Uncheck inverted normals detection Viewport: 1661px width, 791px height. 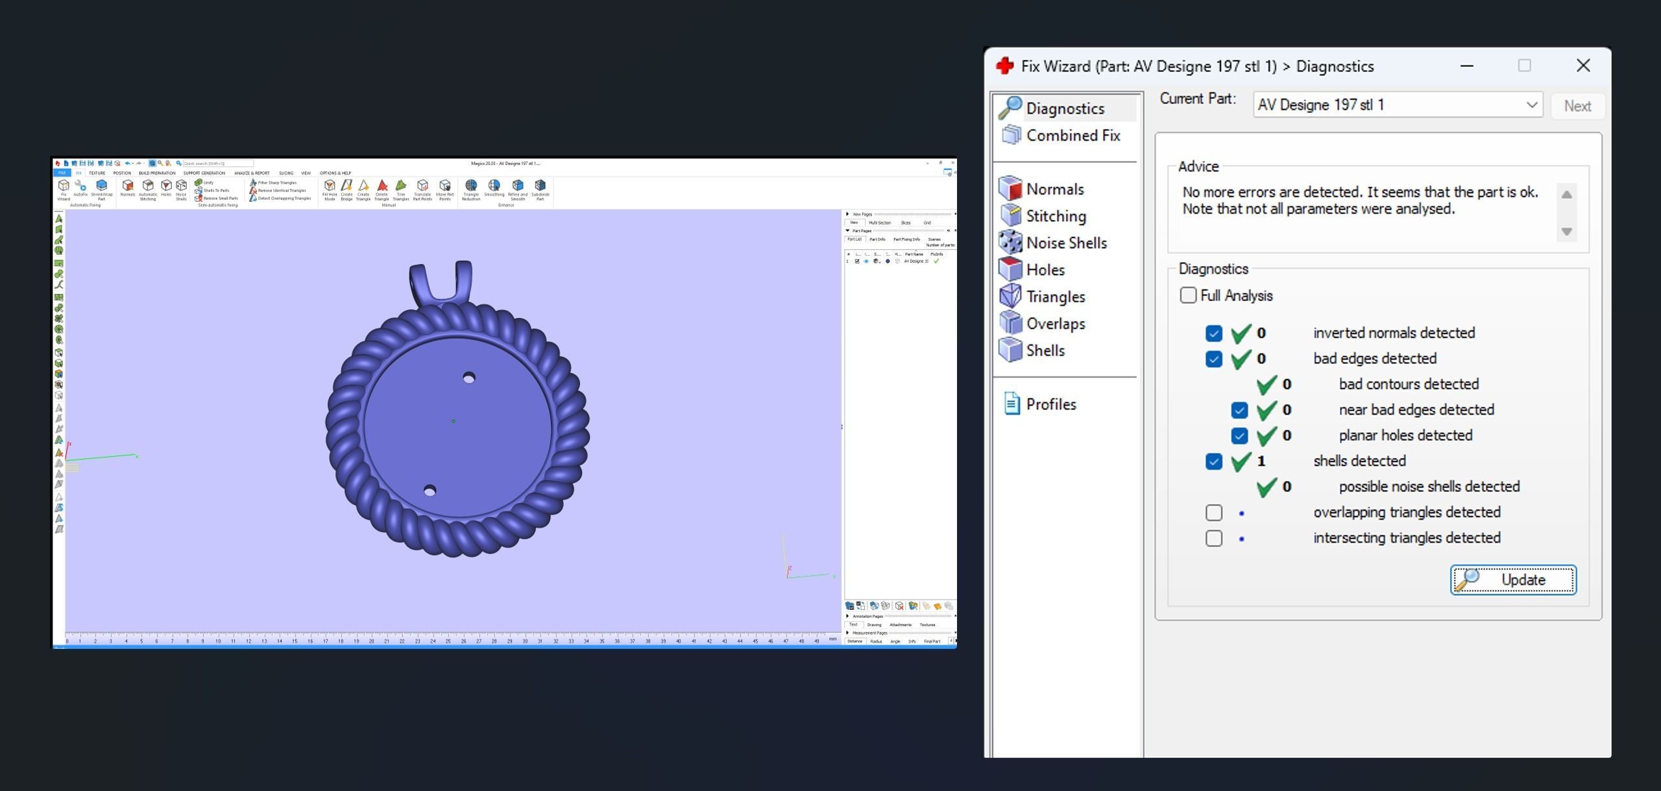[1213, 334]
